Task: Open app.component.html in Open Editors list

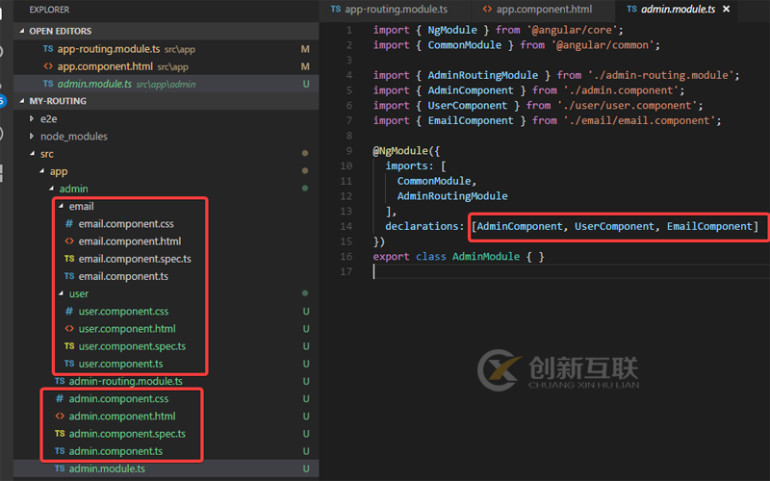Action: coord(166,66)
